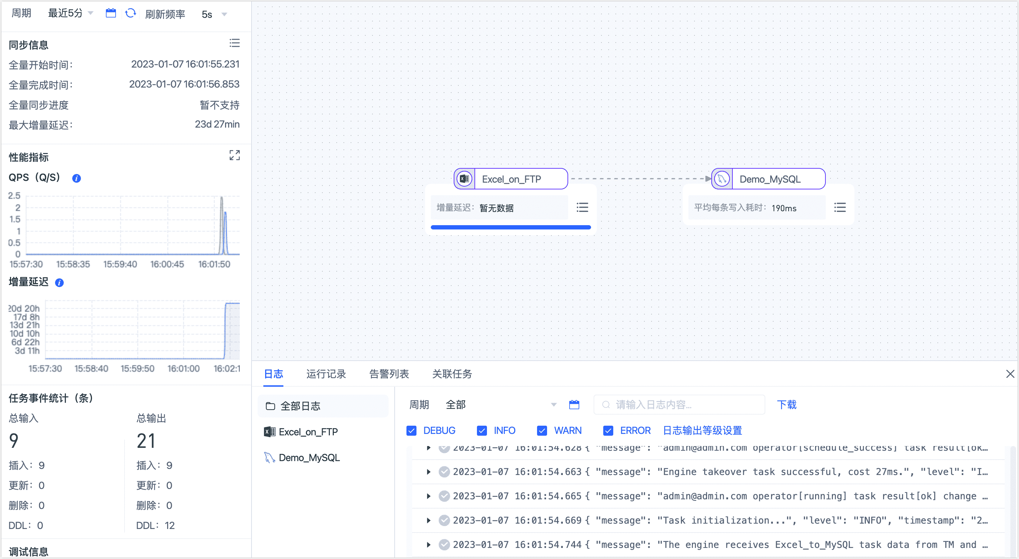Uncheck the DEBUG log level checkbox
This screenshot has width=1019, height=559.
(411, 431)
